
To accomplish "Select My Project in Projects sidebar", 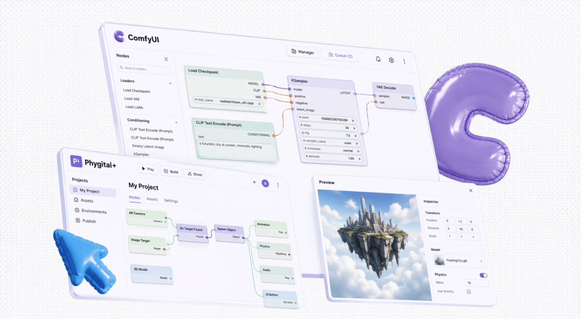I will click(92, 191).
